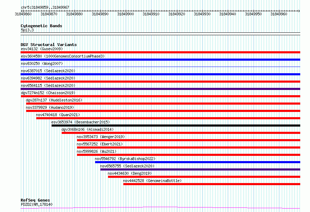Screen dimensions: 310x212
Task: Select the purple nsv6565755 variant bar
Action: click(x=200, y=169)
